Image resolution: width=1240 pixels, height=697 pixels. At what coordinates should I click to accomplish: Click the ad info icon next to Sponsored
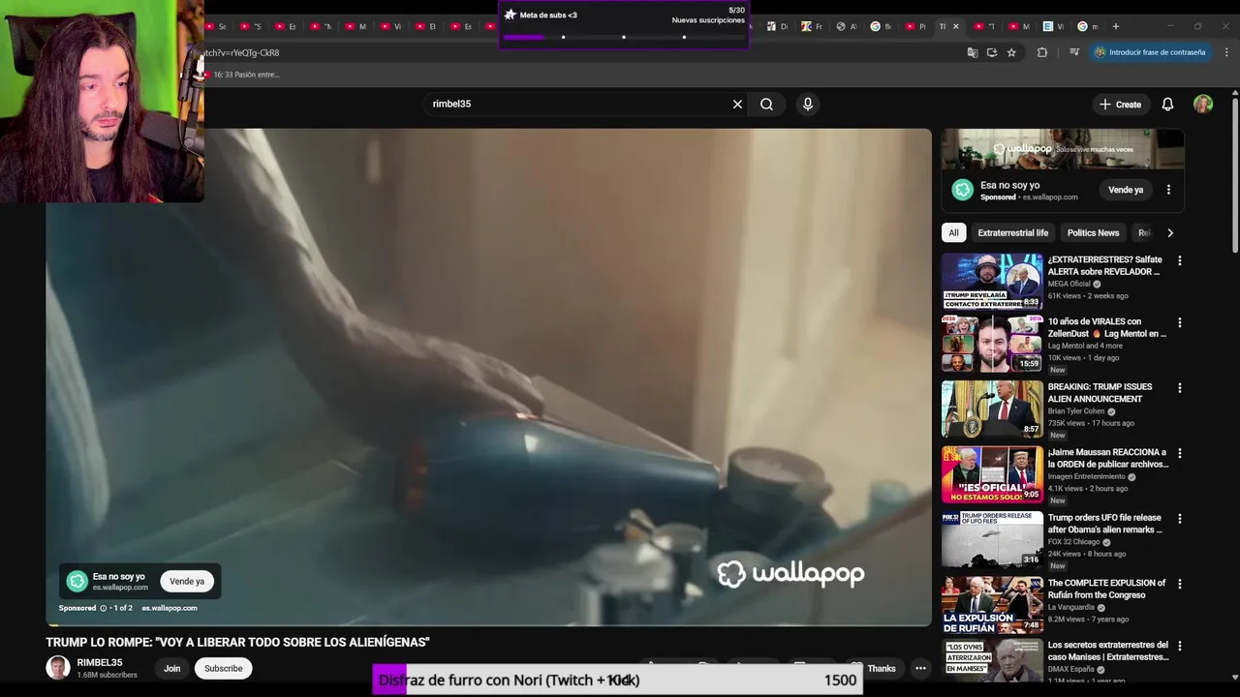tap(104, 608)
